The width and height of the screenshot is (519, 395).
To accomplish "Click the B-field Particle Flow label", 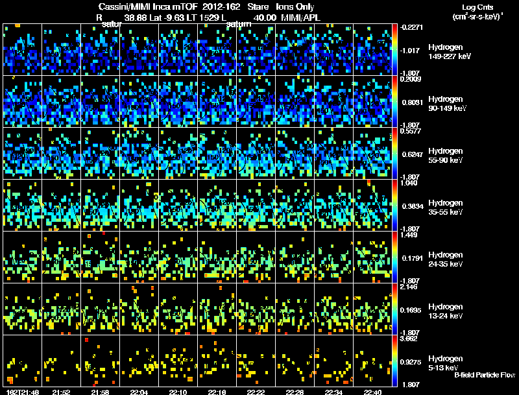I will coord(485,375).
